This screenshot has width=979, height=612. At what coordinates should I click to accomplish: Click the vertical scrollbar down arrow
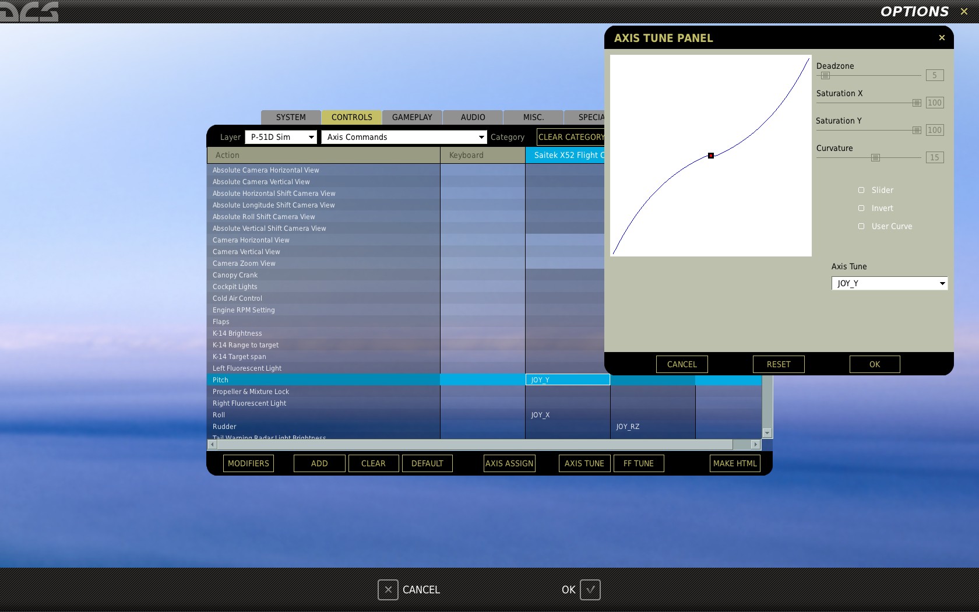tap(767, 433)
